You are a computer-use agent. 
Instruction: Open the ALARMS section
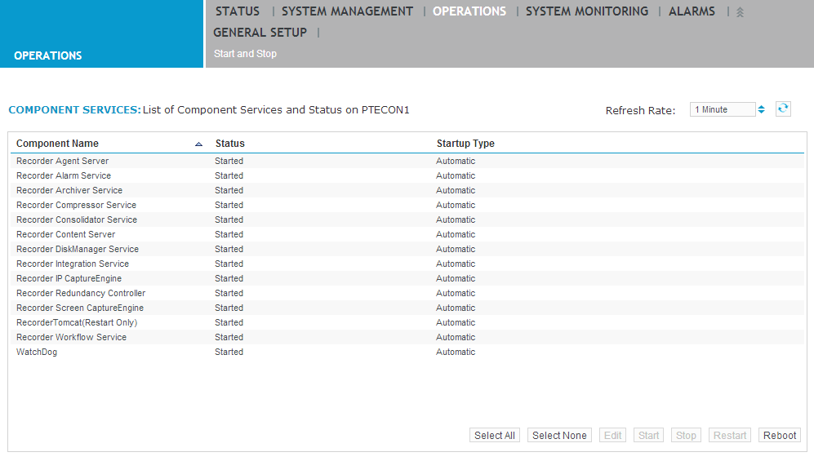tap(692, 11)
